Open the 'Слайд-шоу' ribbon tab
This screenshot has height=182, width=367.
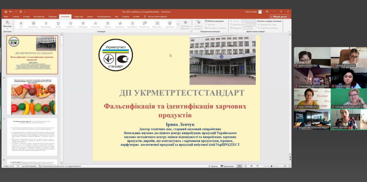click(x=78, y=16)
